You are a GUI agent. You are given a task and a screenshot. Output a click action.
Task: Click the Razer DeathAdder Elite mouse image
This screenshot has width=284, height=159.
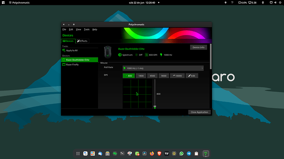click(x=107, y=52)
